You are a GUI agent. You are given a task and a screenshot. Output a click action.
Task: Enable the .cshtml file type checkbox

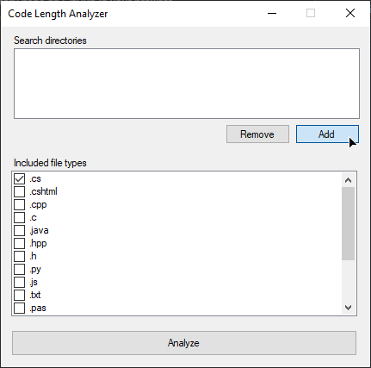(19, 191)
